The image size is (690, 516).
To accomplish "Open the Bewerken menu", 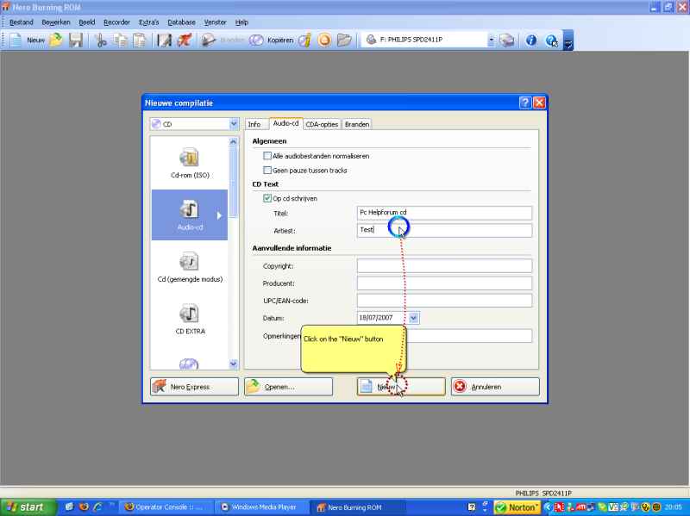I will tap(56, 22).
